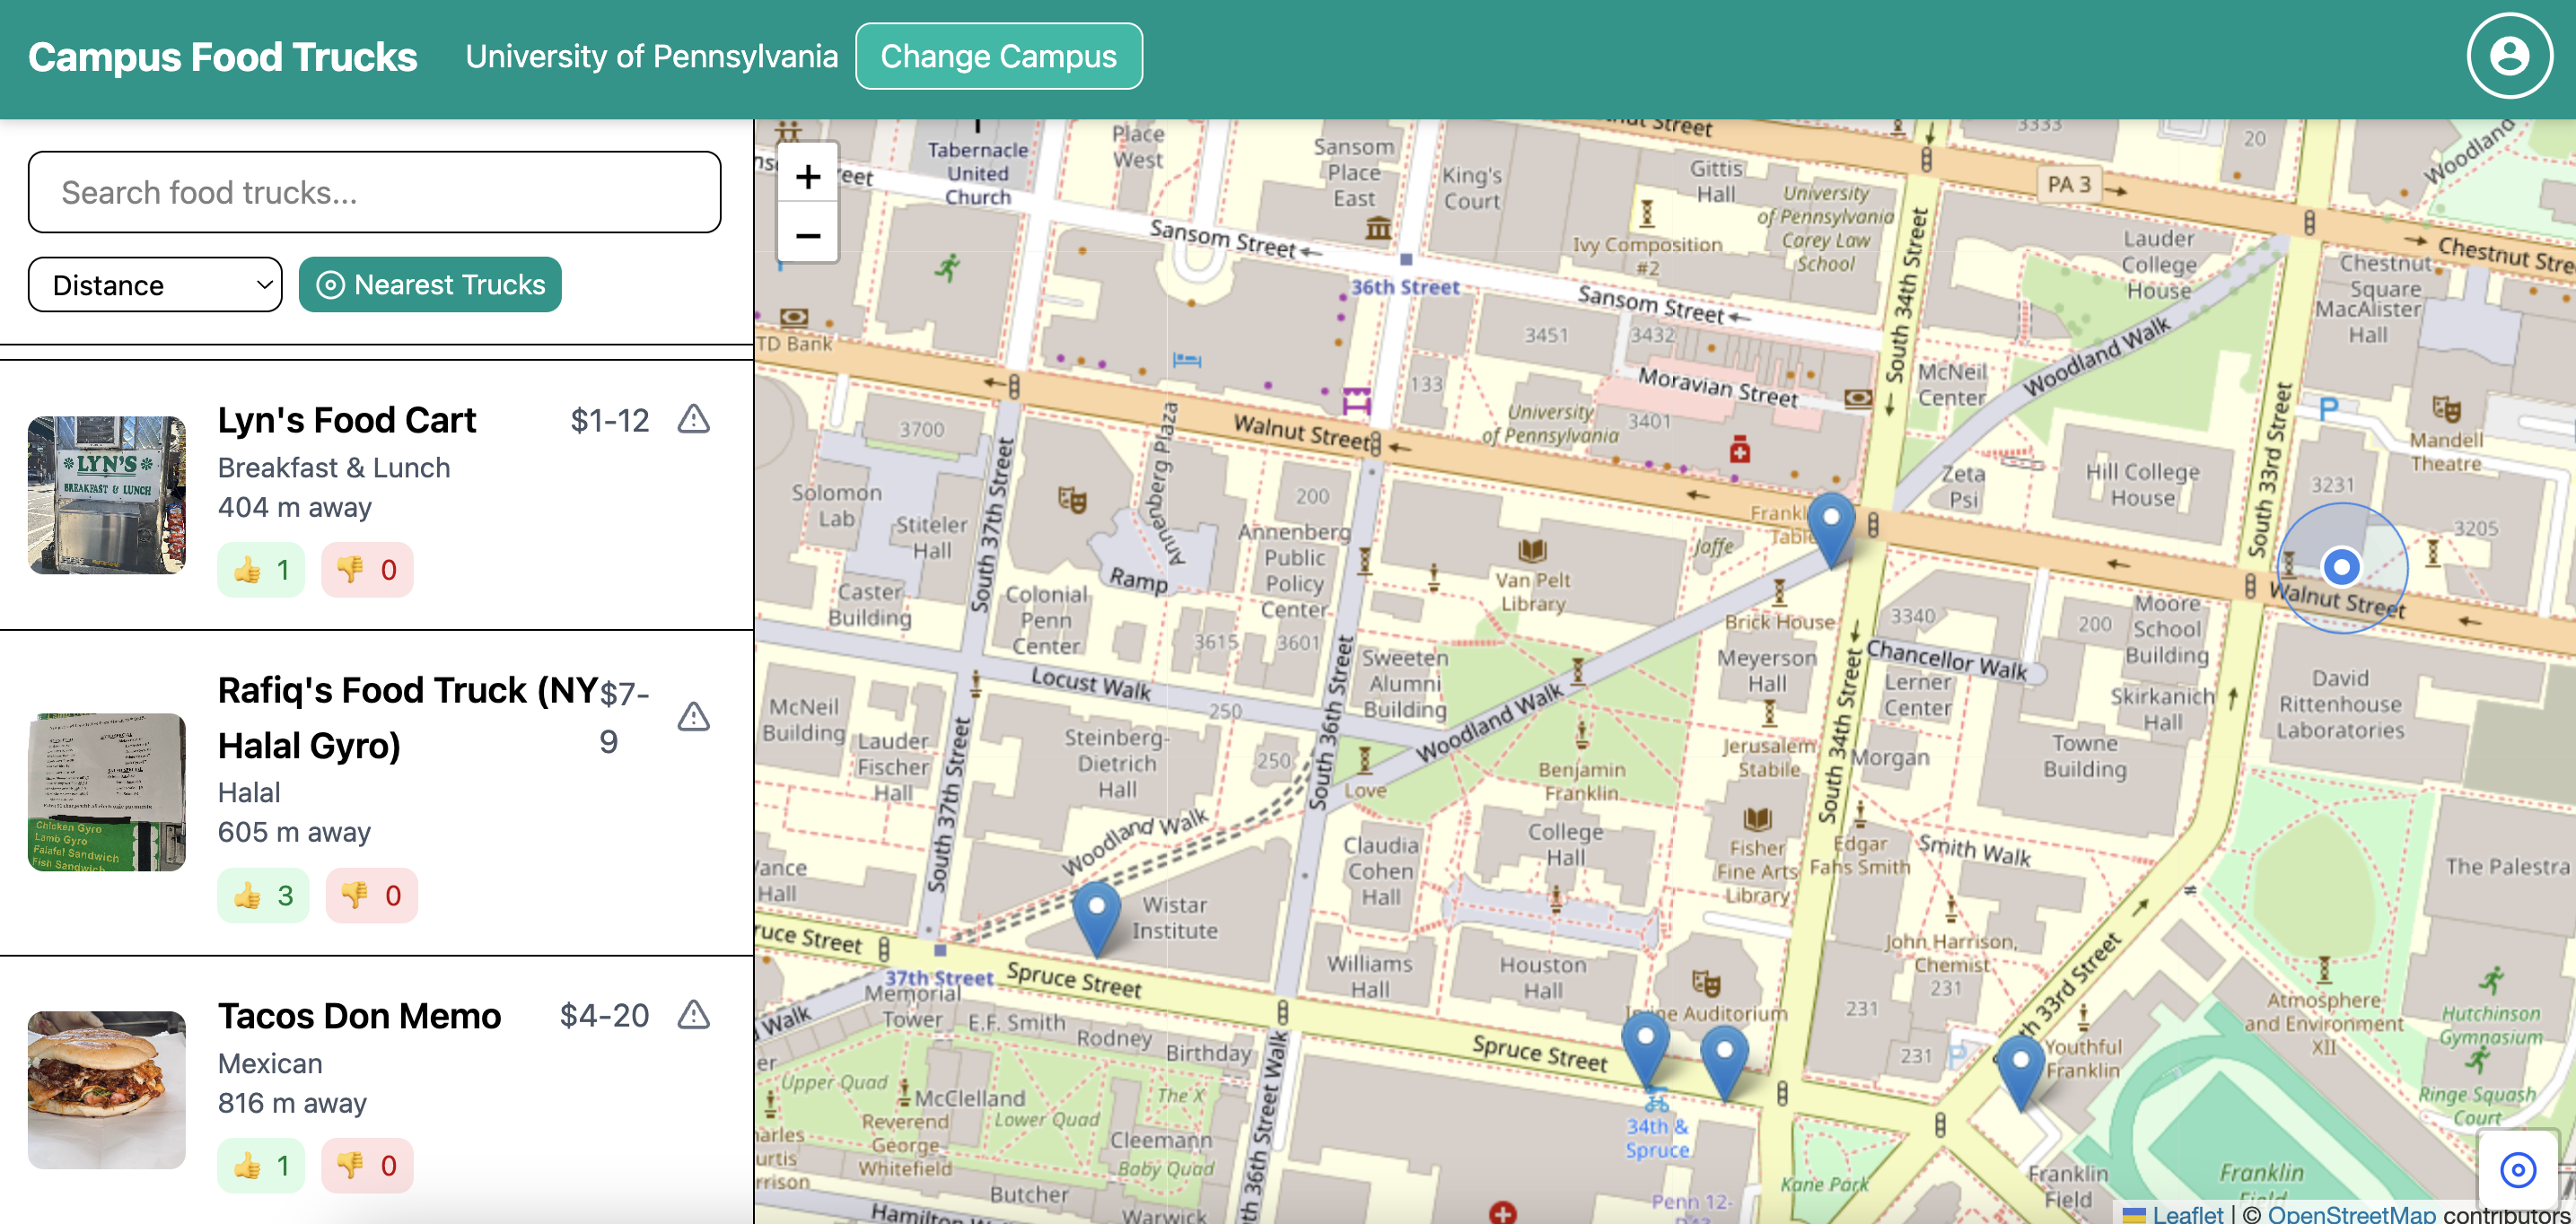Zoom in the map with plus
The width and height of the screenshot is (2576, 1224).
[808, 177]
